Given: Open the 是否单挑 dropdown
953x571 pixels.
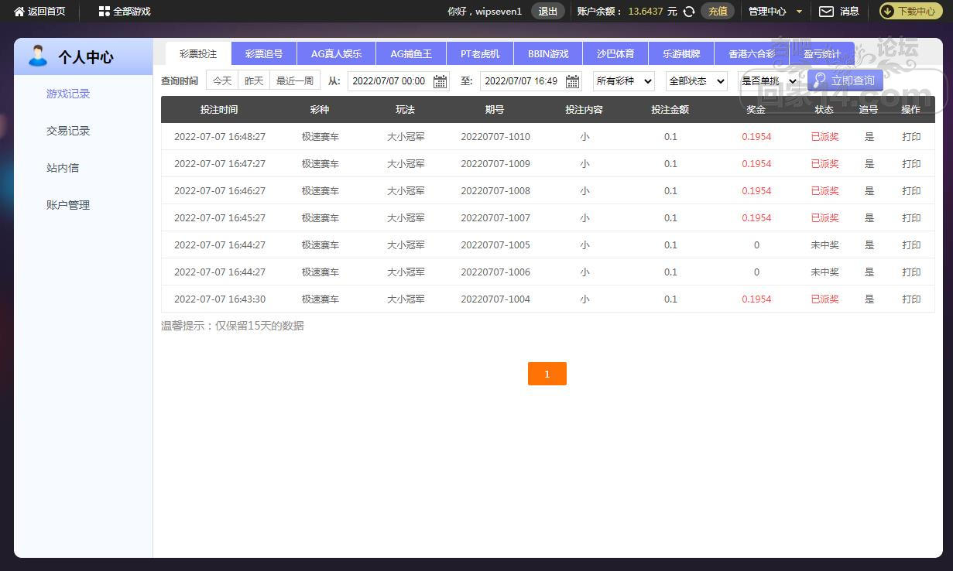Looking at the screenshot, I should (768, 81).
